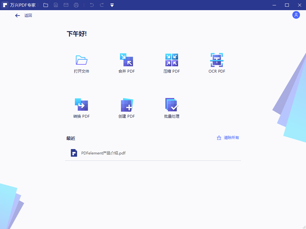Click the redo arrow icon
Image resolution: width=306 pixels, height=229 pixels.
[x=101, y=5]
